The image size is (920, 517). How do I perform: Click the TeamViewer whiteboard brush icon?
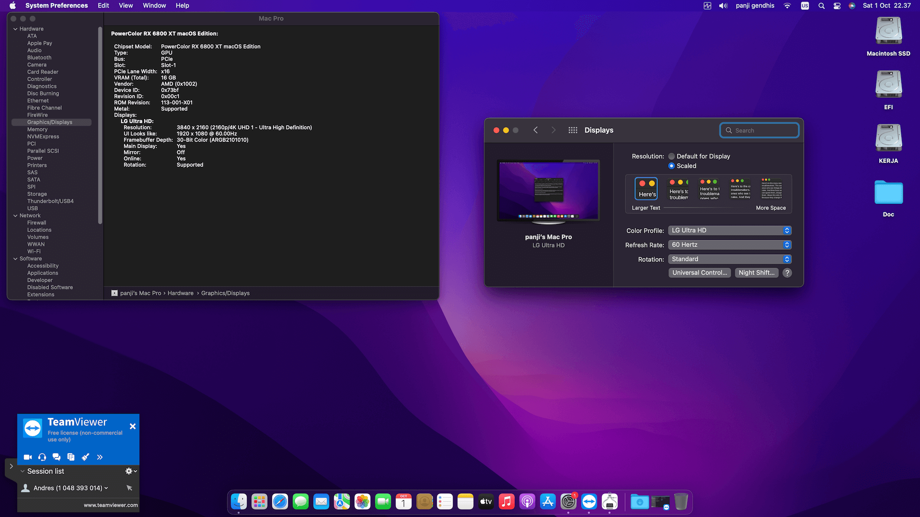point(85,457)
